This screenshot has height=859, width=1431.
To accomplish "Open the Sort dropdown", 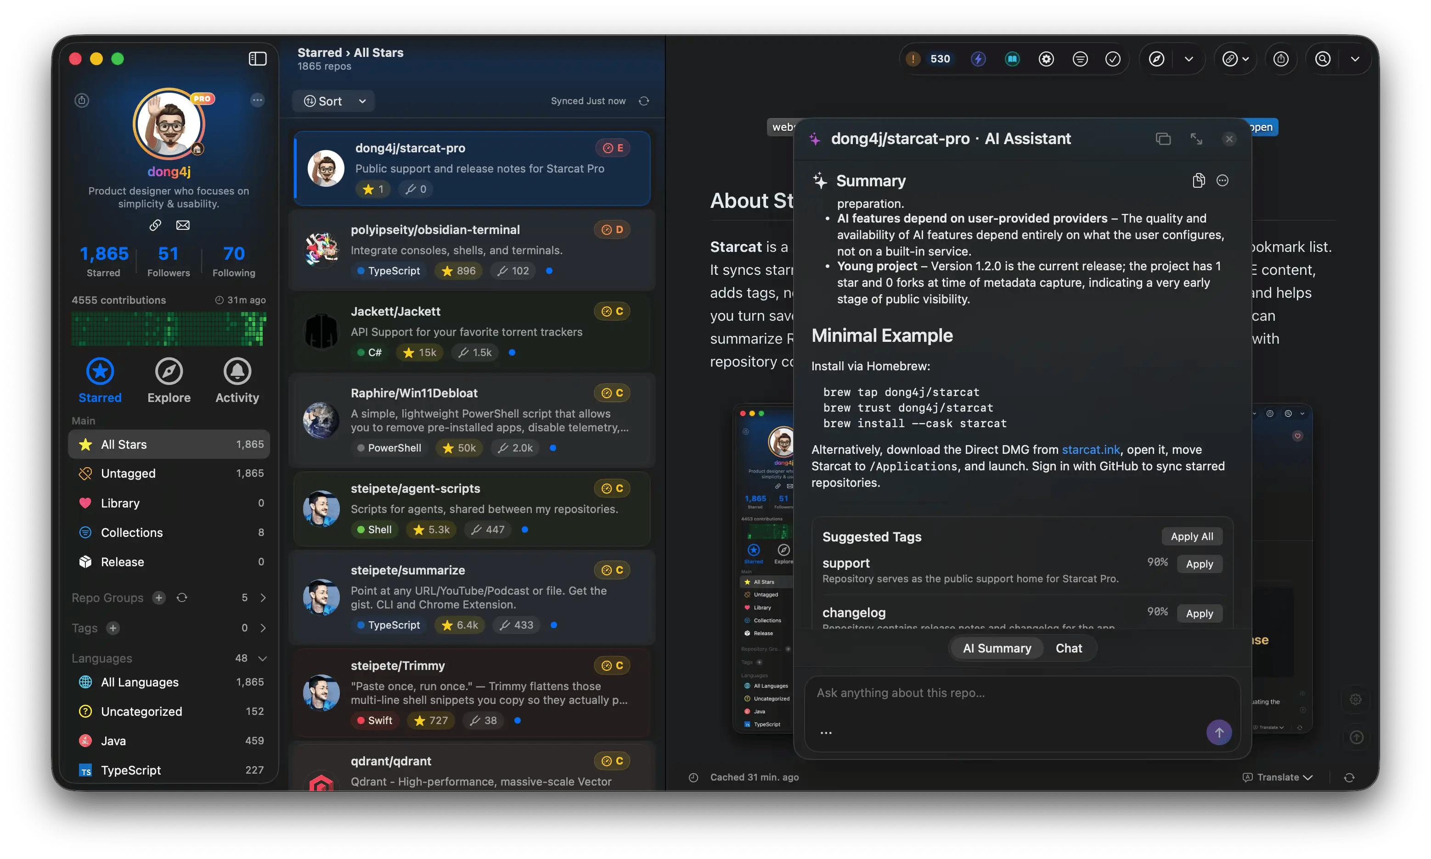I will pyautogui.click(x=334, y=100).
